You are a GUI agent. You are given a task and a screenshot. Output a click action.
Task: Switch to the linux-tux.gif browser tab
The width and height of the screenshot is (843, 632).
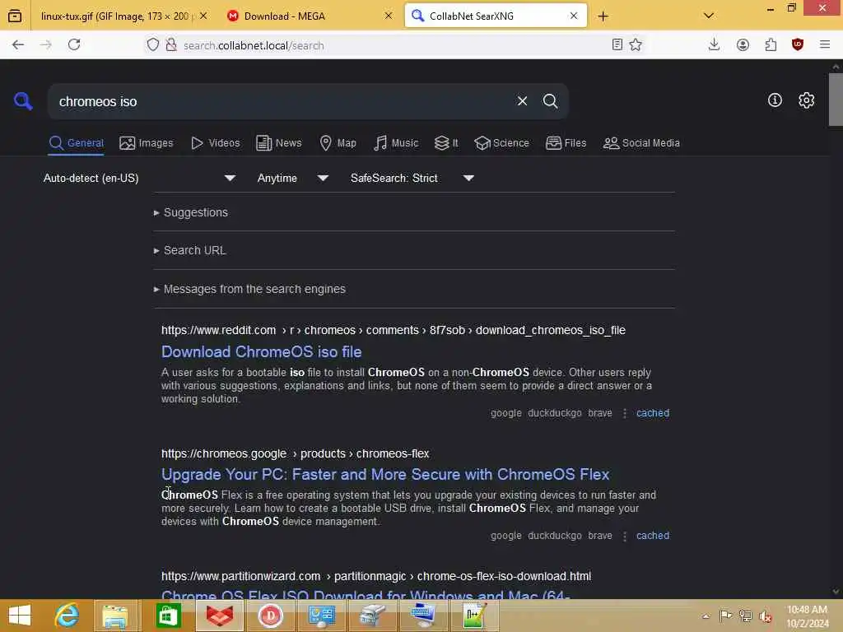click(x=114, y=16)
